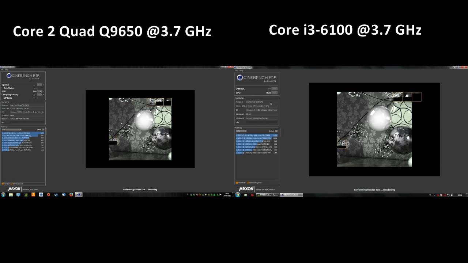468x263 pixels.
Task: Click render preview image in right window
Action: pos(374,129)
